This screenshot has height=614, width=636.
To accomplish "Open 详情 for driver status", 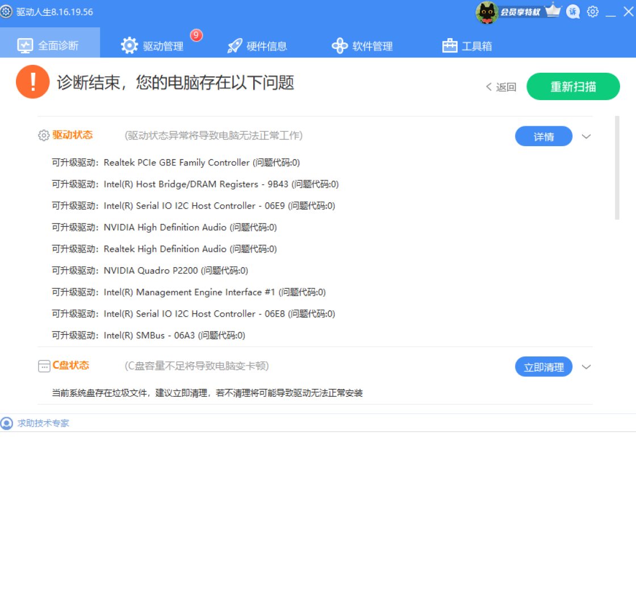I will (x=543, y=136).
